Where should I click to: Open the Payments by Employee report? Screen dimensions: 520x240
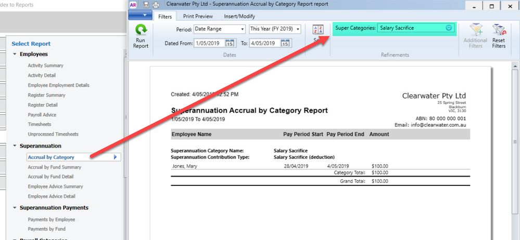pyautogui.click(x=52, y=219)
